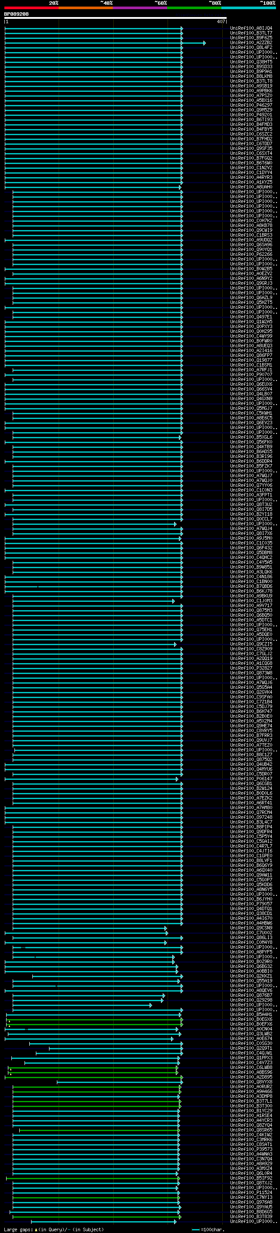Select hit label UniRef100_Q875M3
Image resolution: width=280 pixels, height=1233 pixels.
pyautogui.click(x=251, y=610)
